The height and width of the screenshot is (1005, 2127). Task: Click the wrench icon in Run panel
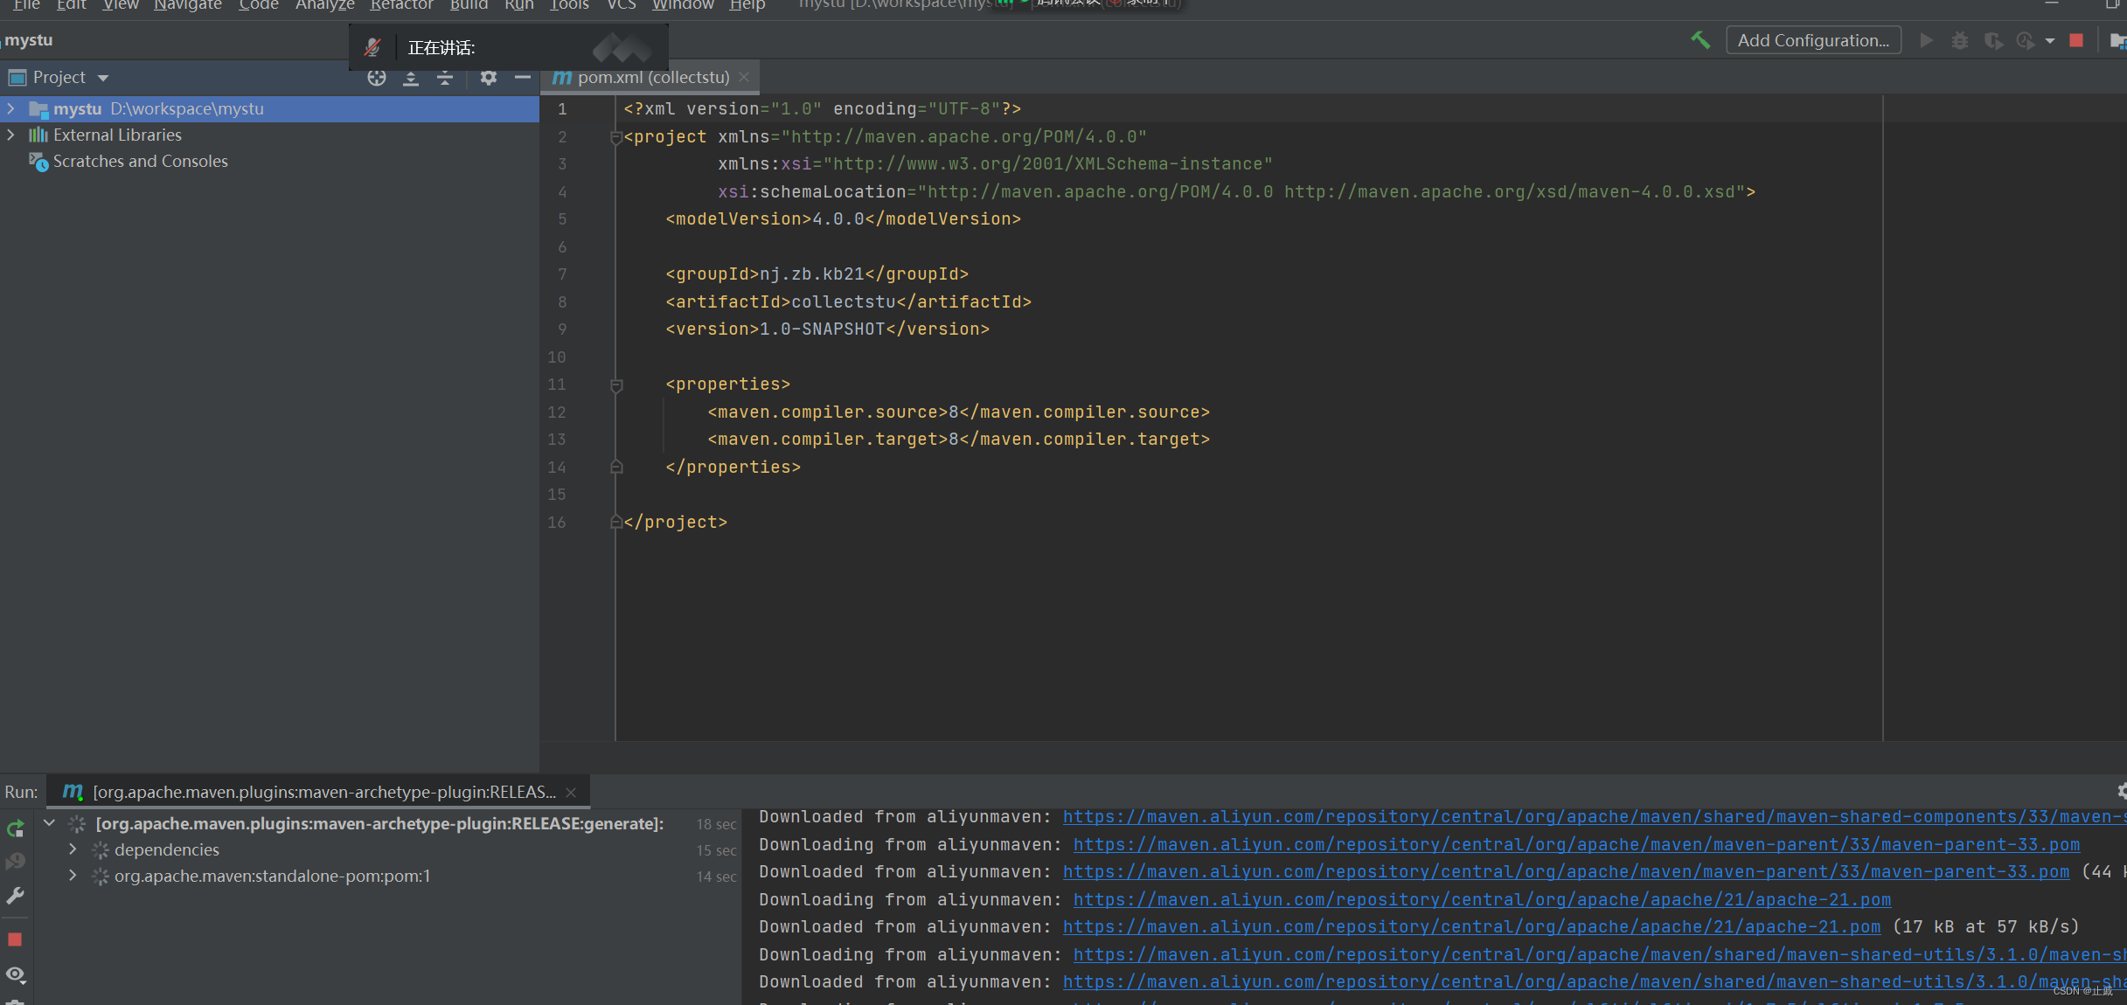click(x=15, y=897)
